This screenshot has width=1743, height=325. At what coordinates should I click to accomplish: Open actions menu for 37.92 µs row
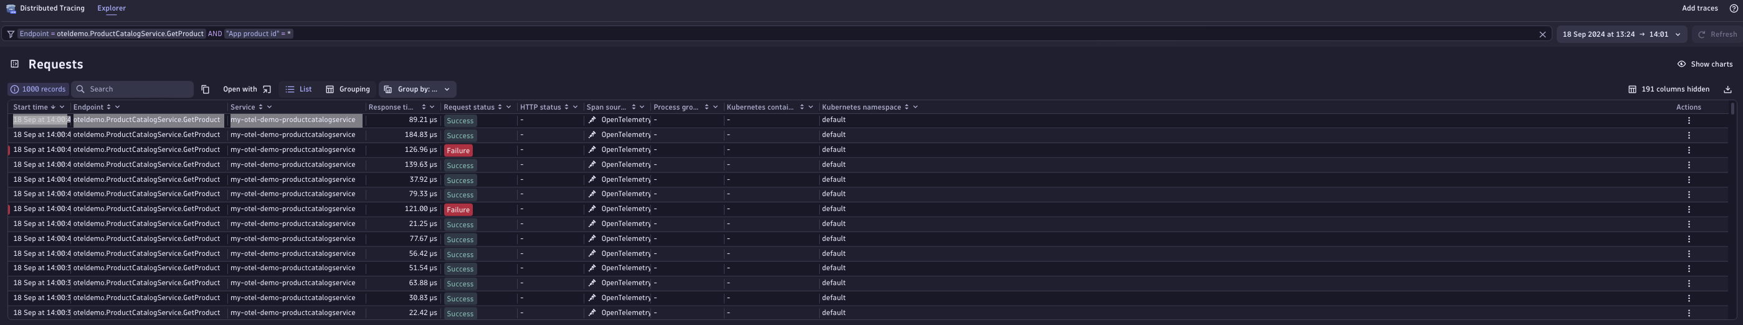(1688, 180)
